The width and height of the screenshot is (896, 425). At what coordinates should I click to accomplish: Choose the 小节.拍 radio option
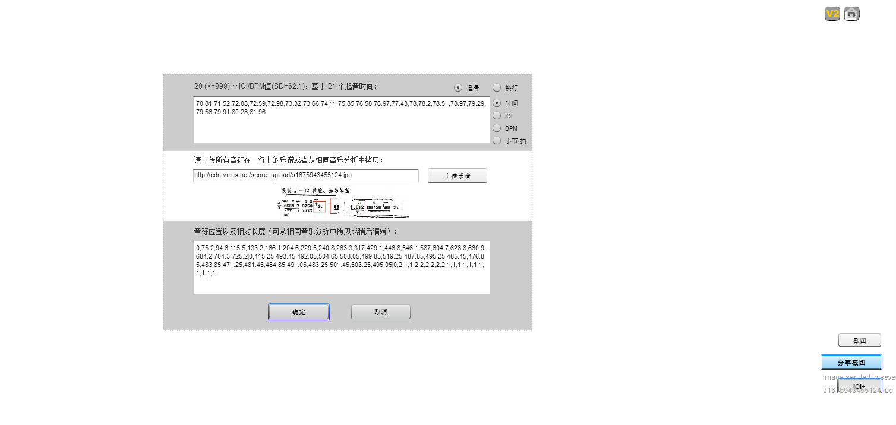point(497,140)
